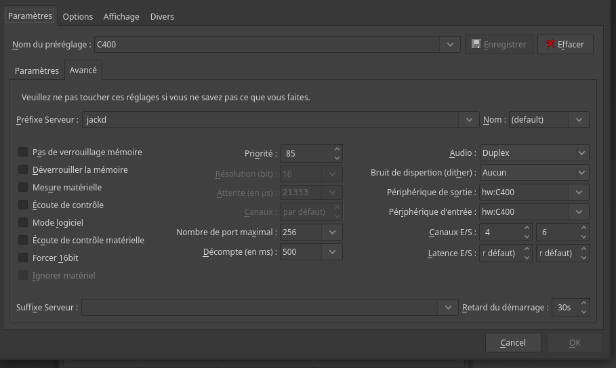Increase Retard du démarrage spinner value
This screenshot has width=616, height=368.
tap(584, 303)
